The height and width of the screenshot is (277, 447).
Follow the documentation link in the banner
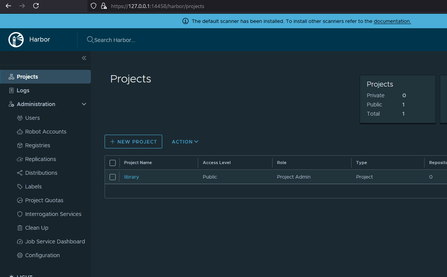[392, 21]
